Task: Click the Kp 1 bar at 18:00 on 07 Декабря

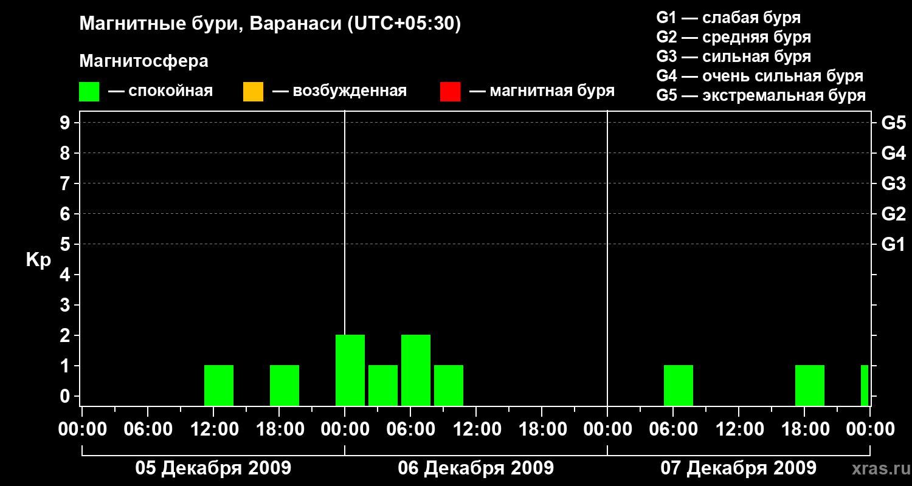Action: pyautogui.click(x=810, y=385)
